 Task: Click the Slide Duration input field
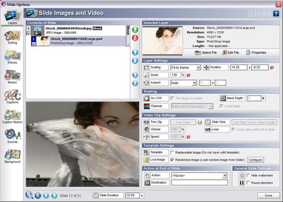pyautogui.click(x=132, y=195)
